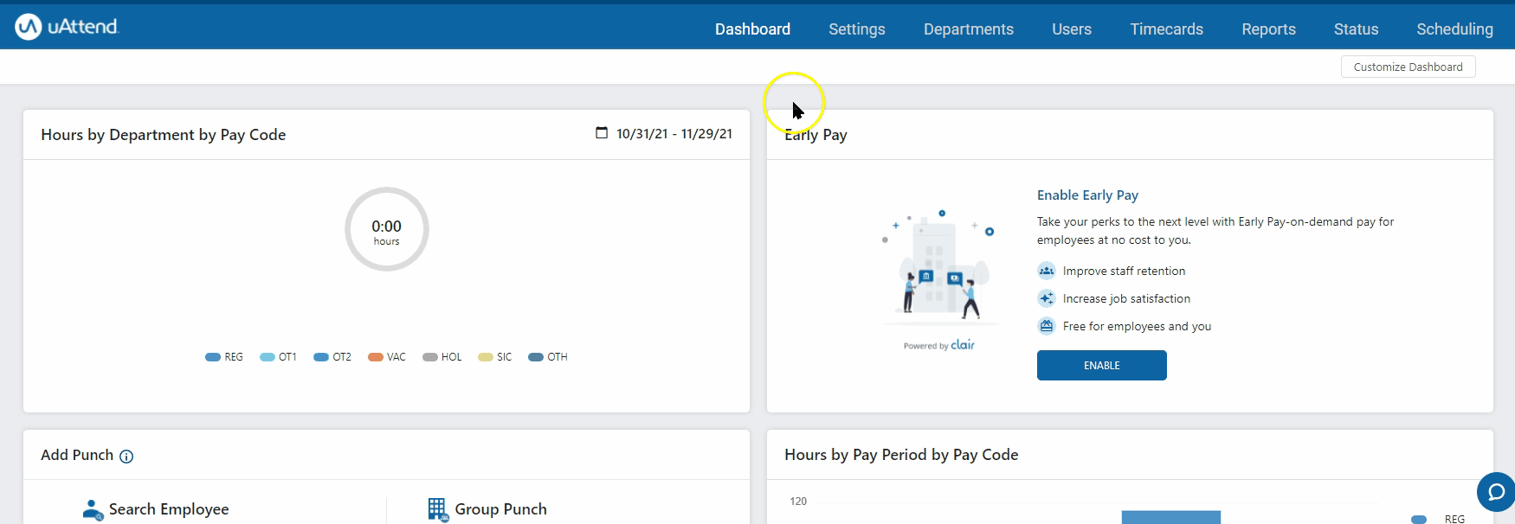Click the Enable Early Pay heading link
Viewport: 1515px width, 524px height.
pyautogui.click(x=1087, y=195)
